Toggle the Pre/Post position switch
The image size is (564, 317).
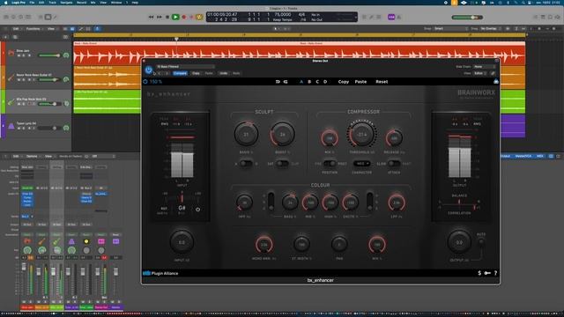point(329,164)
